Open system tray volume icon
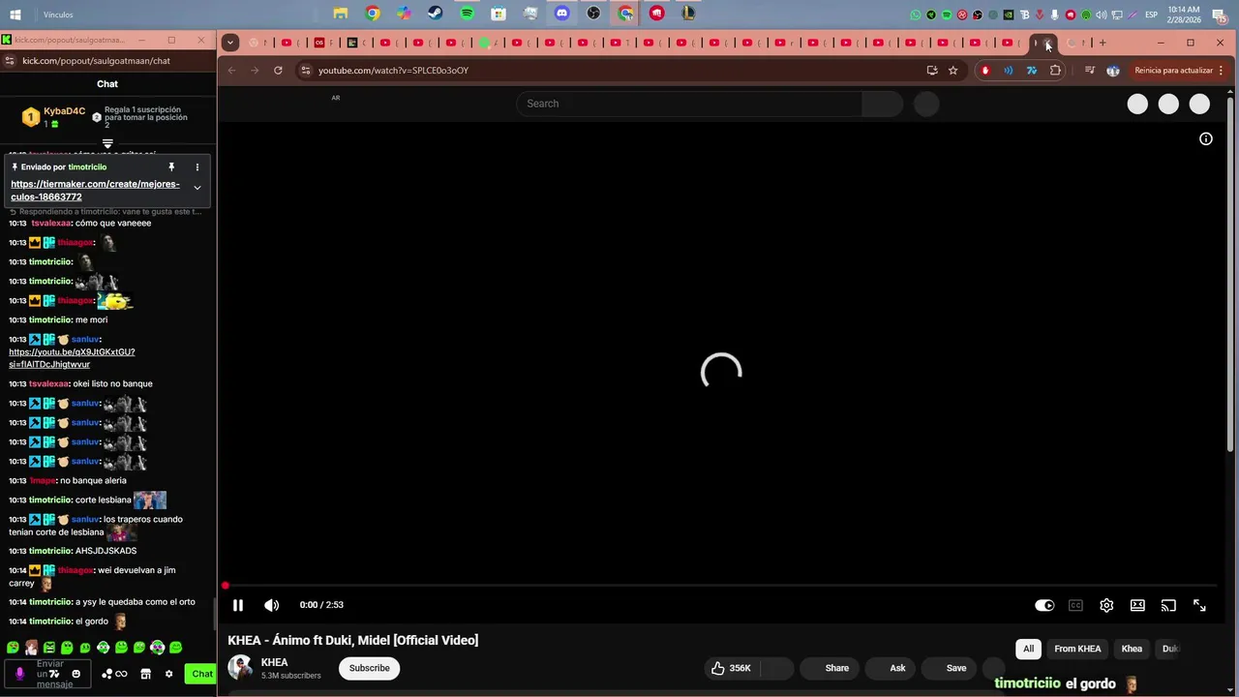Viewport: 1239px width, 697px height. tap(1101, 15)
